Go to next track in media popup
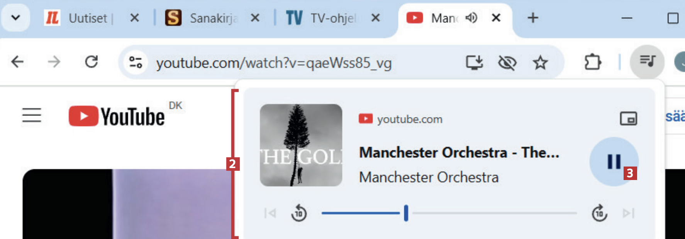 (628, 213)
